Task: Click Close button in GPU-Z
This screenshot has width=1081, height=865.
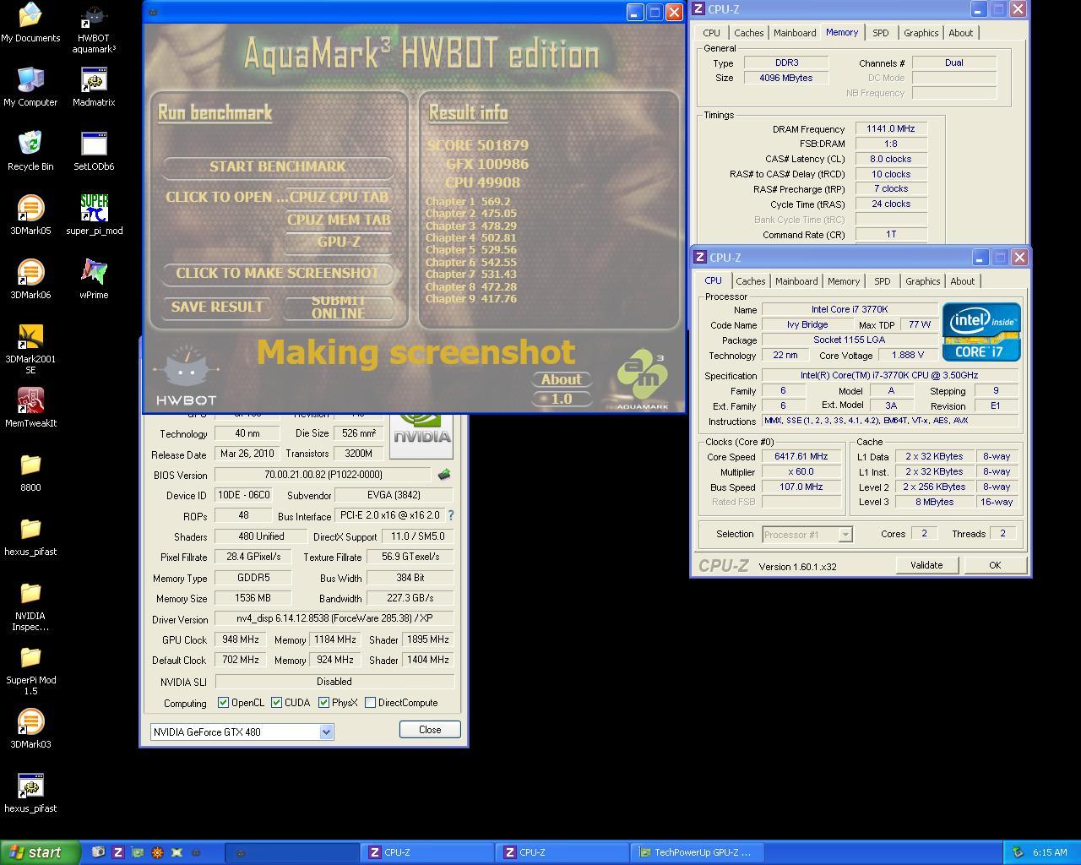Action: 430,730
